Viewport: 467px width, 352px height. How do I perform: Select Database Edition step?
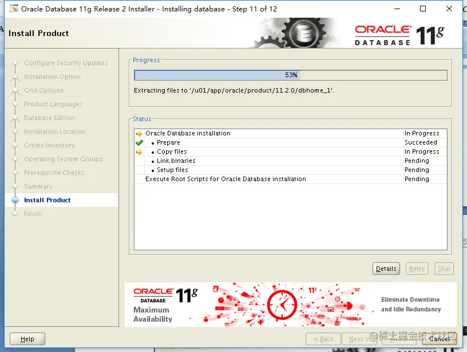point(49,118)
